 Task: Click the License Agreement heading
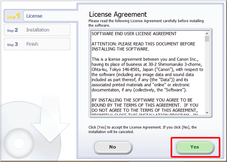click(118, 14)
